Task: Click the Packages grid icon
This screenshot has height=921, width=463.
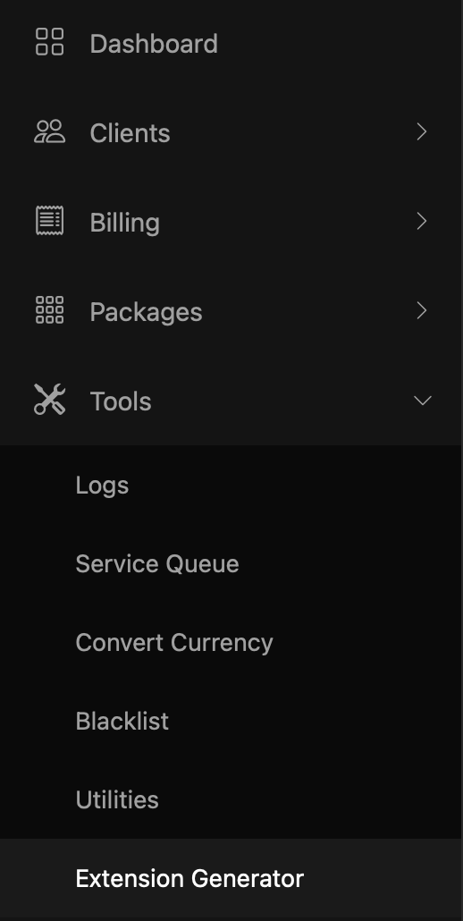Action: tap(50, 310)
